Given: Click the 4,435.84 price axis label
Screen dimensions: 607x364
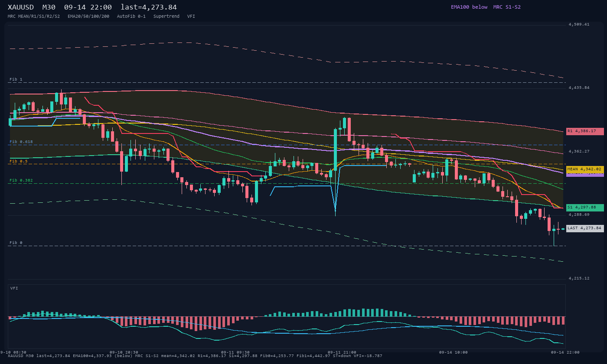Looking at the screenshot, I should point(579,88).
